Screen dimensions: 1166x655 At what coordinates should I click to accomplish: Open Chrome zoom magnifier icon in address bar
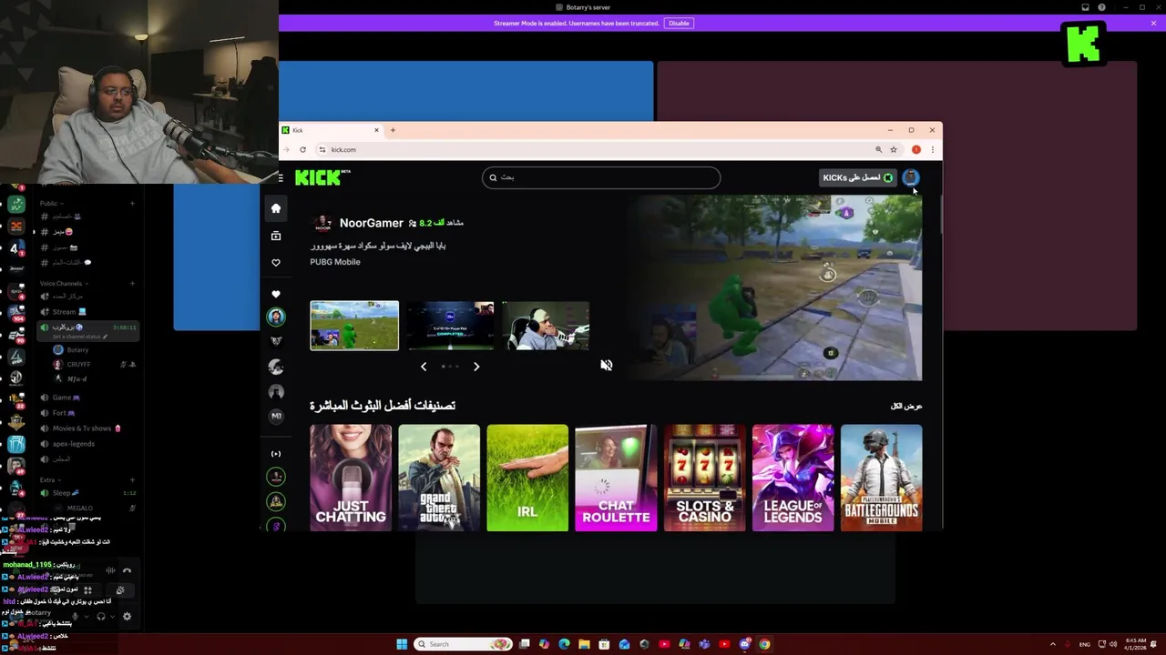tap(879, 149)
